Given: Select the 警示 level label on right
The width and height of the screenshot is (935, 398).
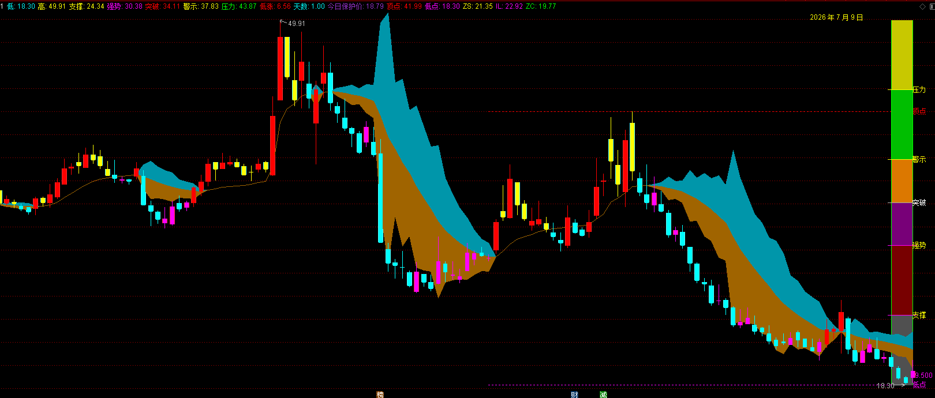Looking at the screenshot, I should [919, 160].
